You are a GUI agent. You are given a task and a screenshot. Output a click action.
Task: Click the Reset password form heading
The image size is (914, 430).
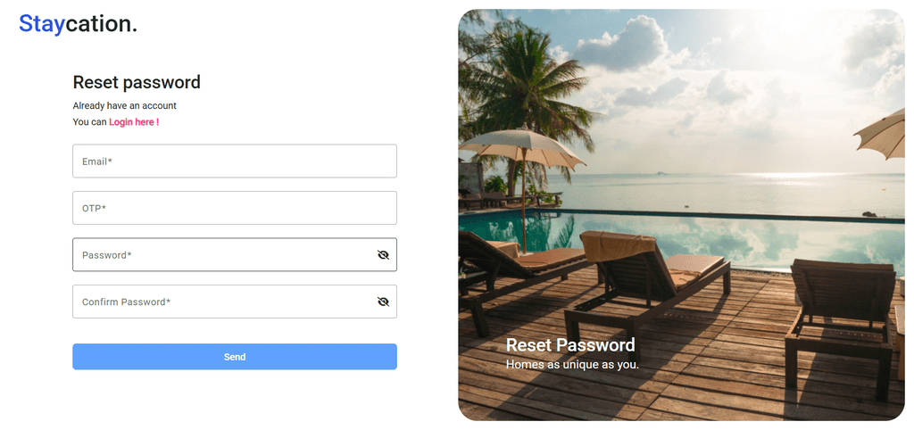pos(137,82)
